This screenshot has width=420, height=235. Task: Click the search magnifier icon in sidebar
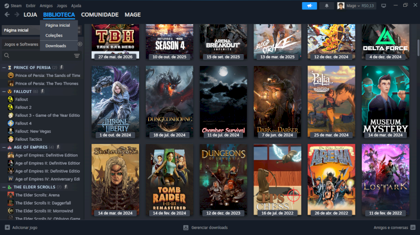7,55
